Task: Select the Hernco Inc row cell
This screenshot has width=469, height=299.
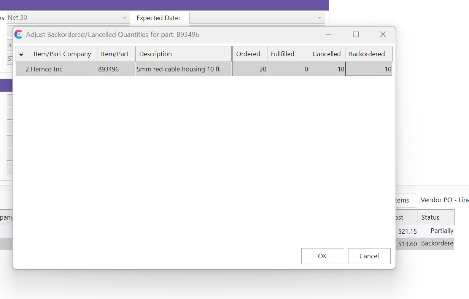Action: tap(63, 70)
